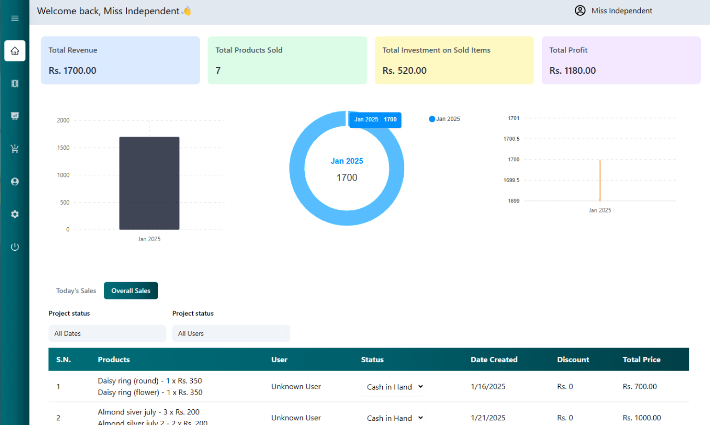This screenshot has width=710, height=425.
Task: Select the Overall Sales tab
Action: 131,291
